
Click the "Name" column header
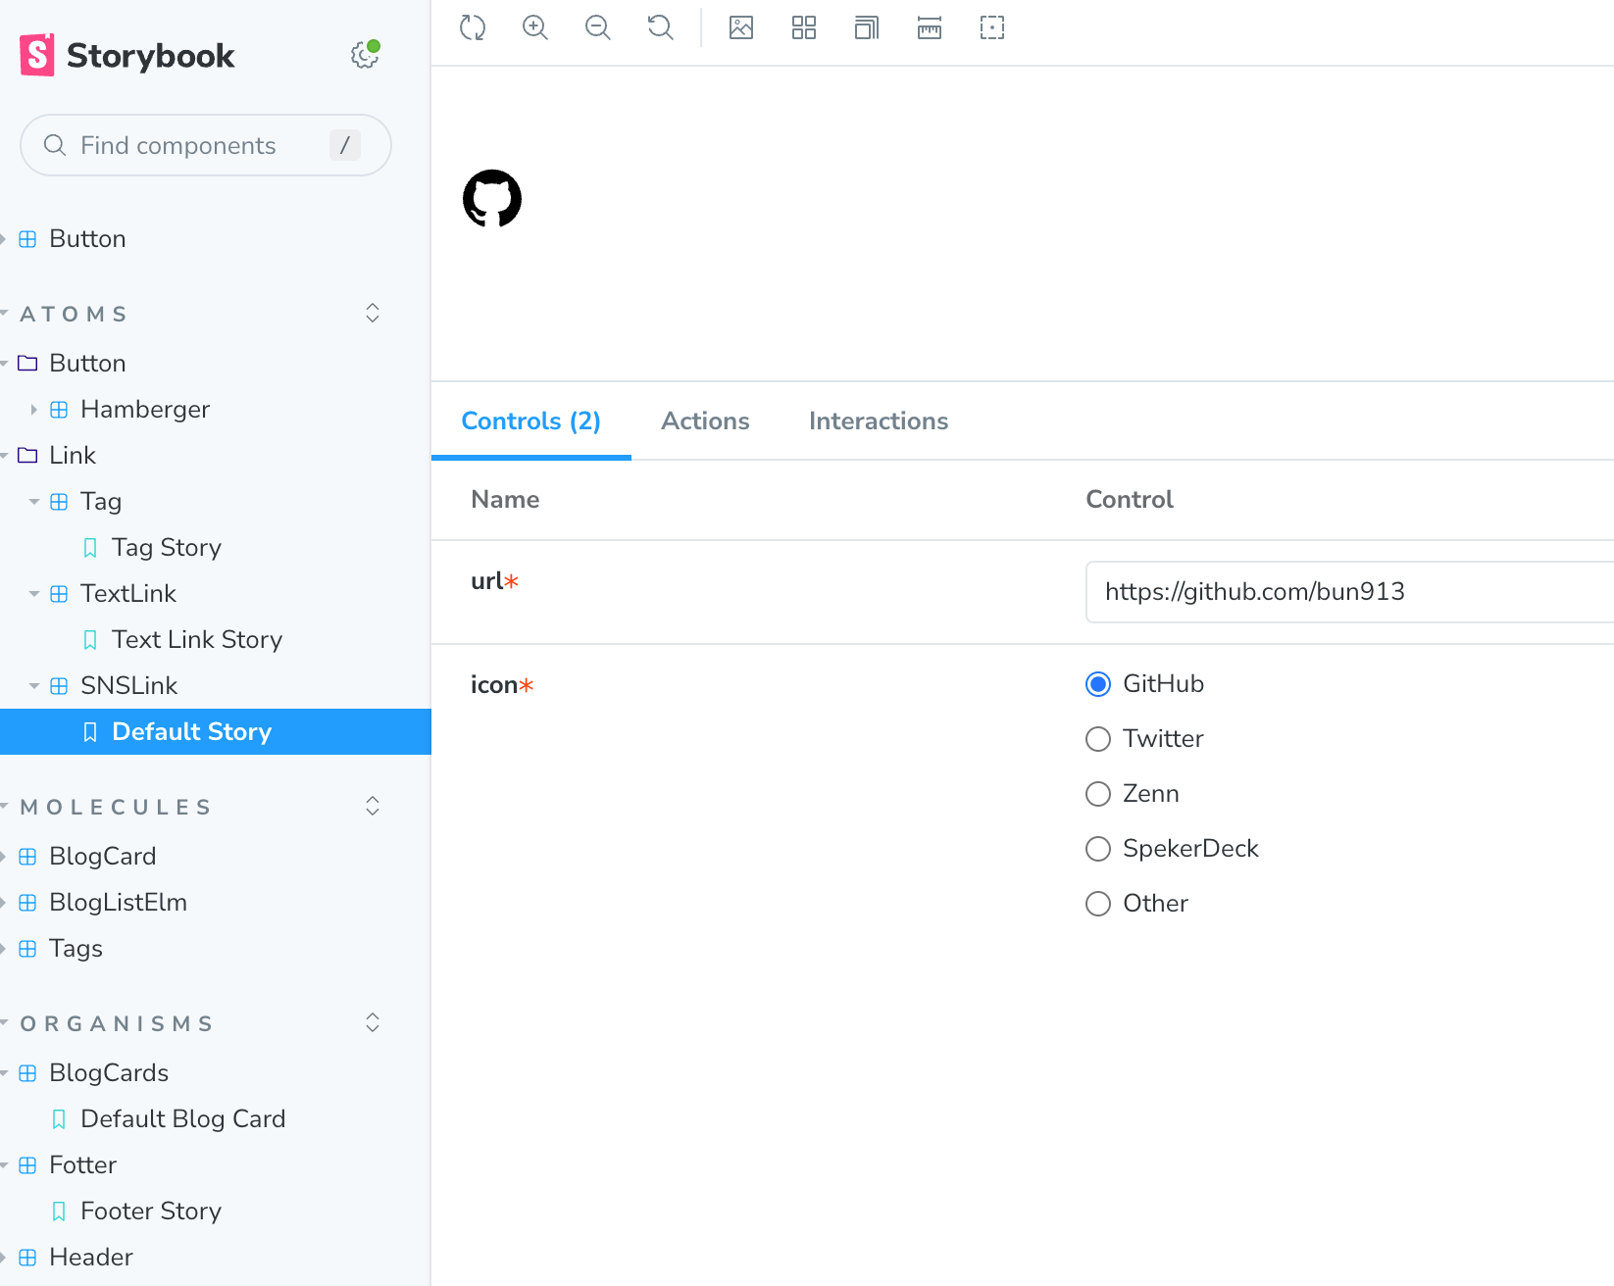505,500
